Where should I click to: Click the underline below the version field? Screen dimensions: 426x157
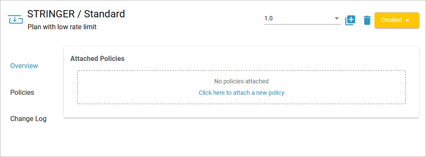point(302,25)
